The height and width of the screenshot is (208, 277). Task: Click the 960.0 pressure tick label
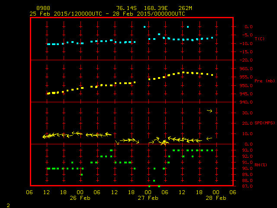pyautogui.click(x=246, y=68)
